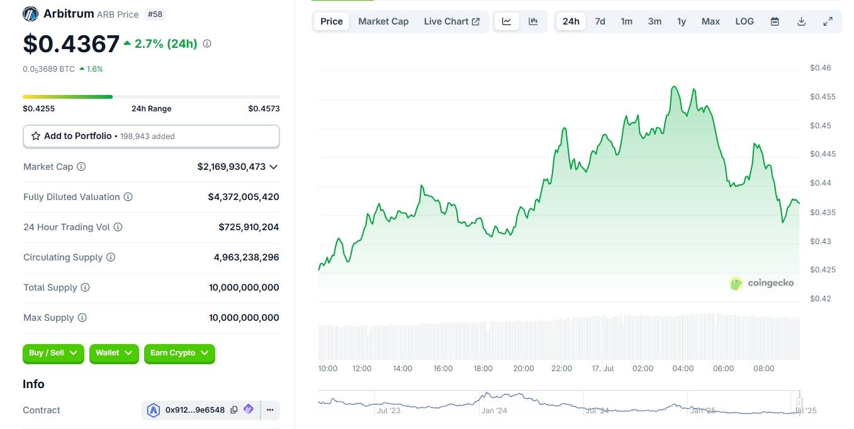Viewport: 854px width, 429px height.
Task: Select the 1m time range
Action: point(627,21)
